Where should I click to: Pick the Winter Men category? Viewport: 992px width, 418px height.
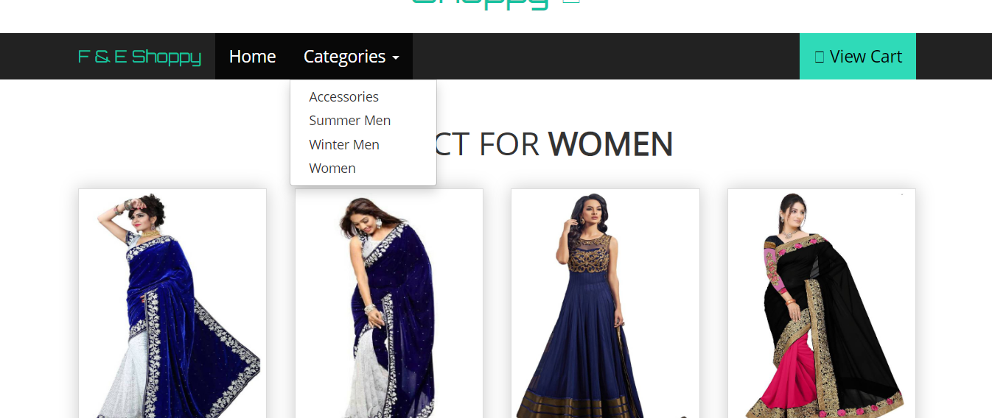(x=343, y=145)
